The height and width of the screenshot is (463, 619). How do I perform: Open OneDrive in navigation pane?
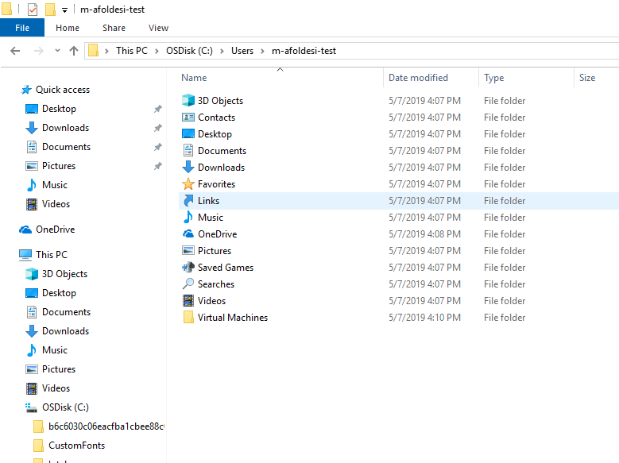pyautogui.click(x=55, y=230)
